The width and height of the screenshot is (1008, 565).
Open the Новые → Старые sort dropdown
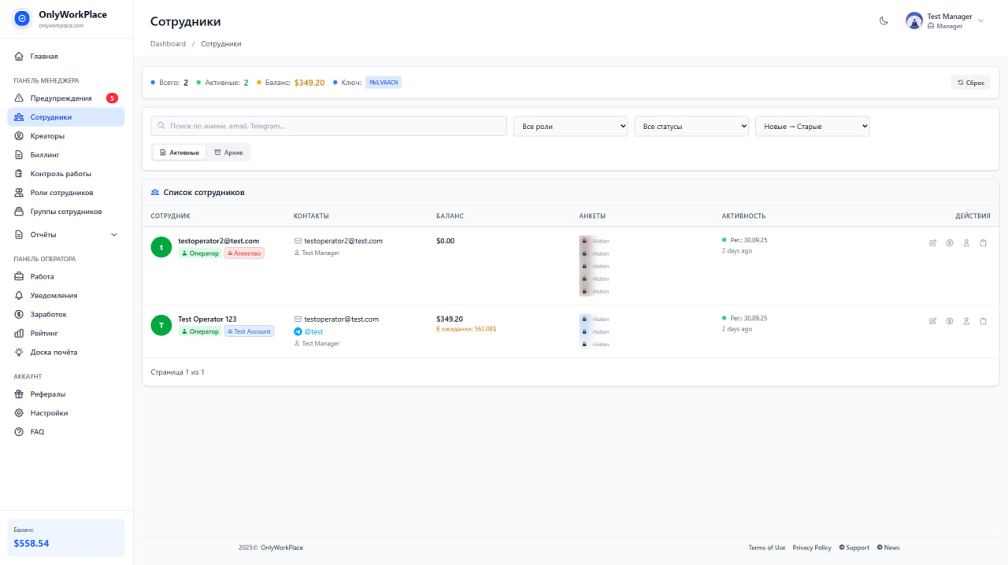(x=812, y=126)
